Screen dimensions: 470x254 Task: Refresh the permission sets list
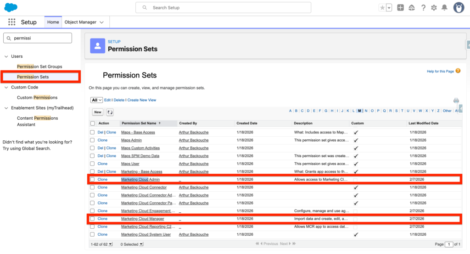pyautogui.click(x=110, y=112)
